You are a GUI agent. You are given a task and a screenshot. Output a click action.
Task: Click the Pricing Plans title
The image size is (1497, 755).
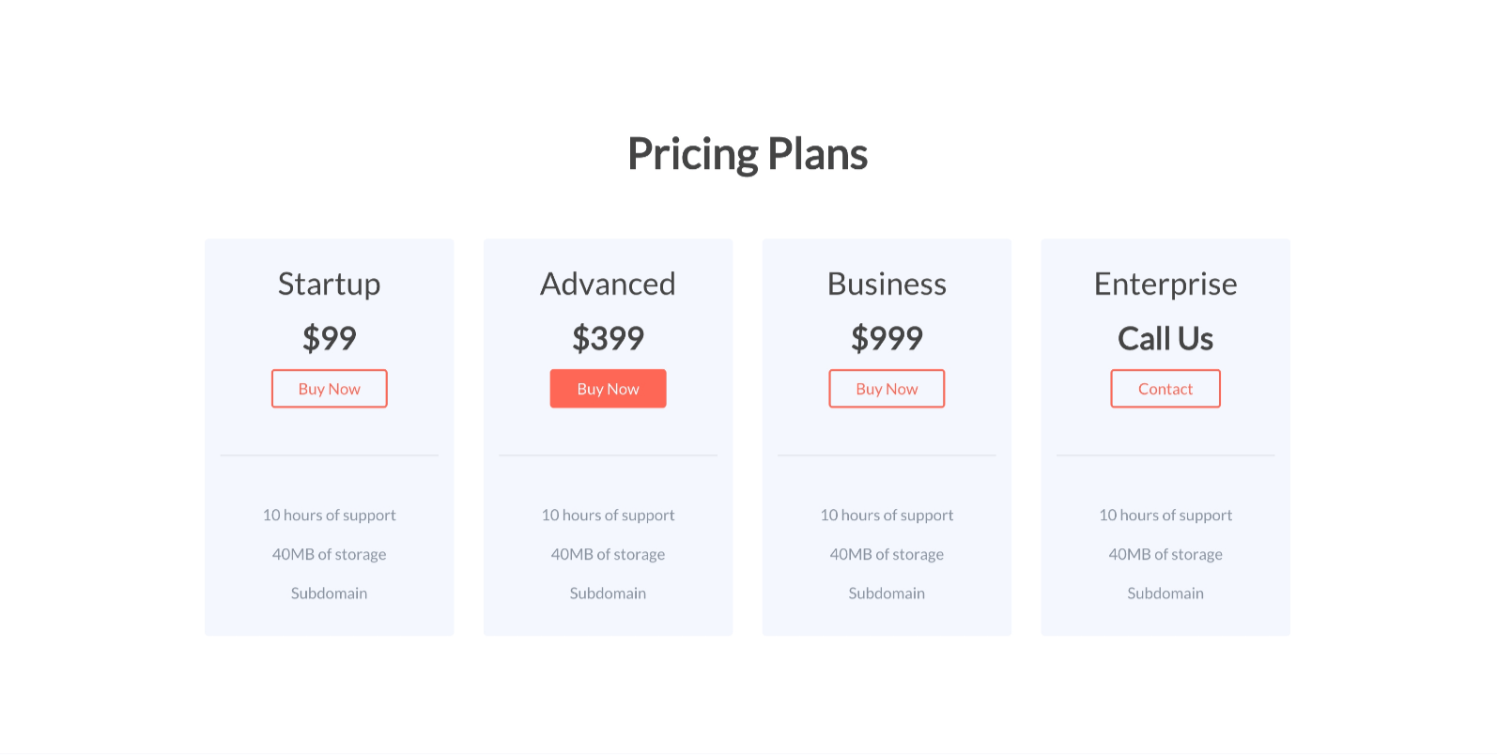coord(748,152)
